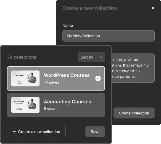Click the Accounting Courses thumbnail image
Screen dimensions: 161x144
click(x=25, y=105)
